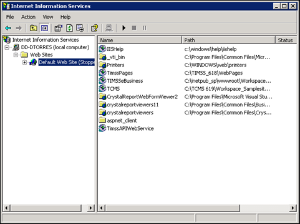
Task: Open the Help menu
Action: 65,17
